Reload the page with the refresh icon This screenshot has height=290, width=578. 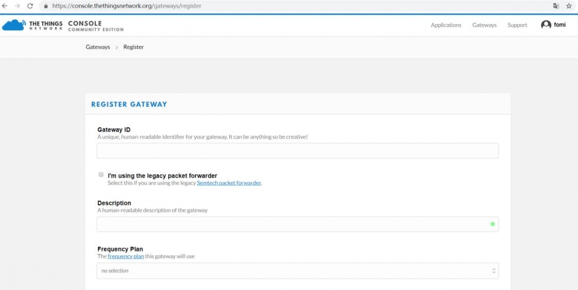30,6
